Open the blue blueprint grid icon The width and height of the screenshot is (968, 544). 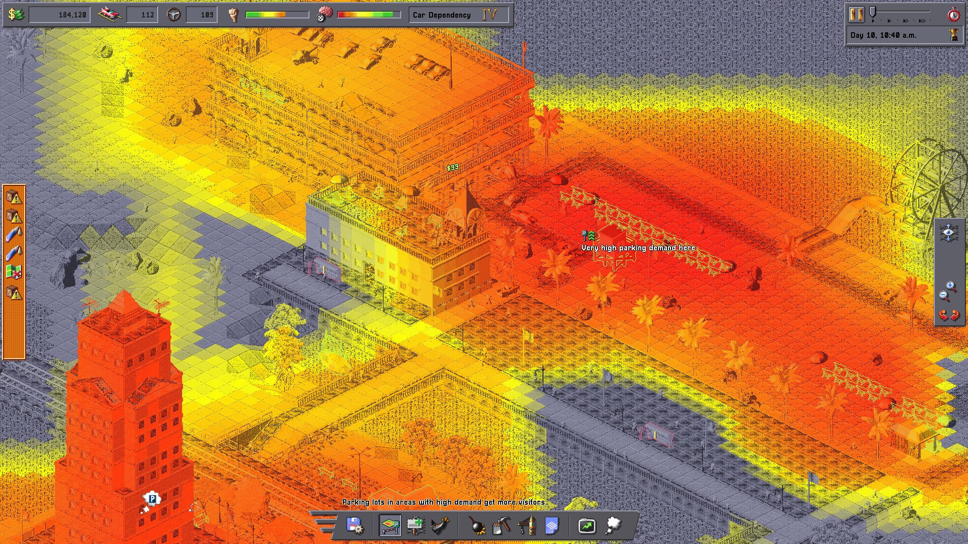coord(552,525)
